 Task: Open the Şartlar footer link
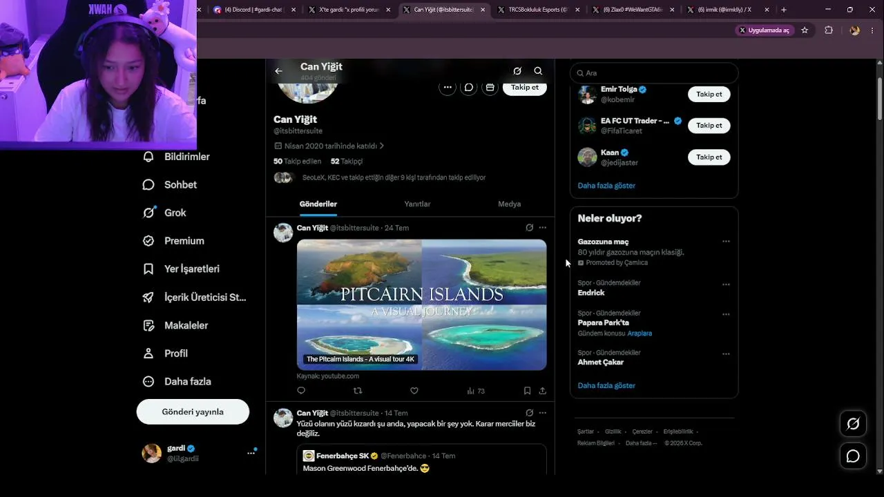click(x=586, y=432)
